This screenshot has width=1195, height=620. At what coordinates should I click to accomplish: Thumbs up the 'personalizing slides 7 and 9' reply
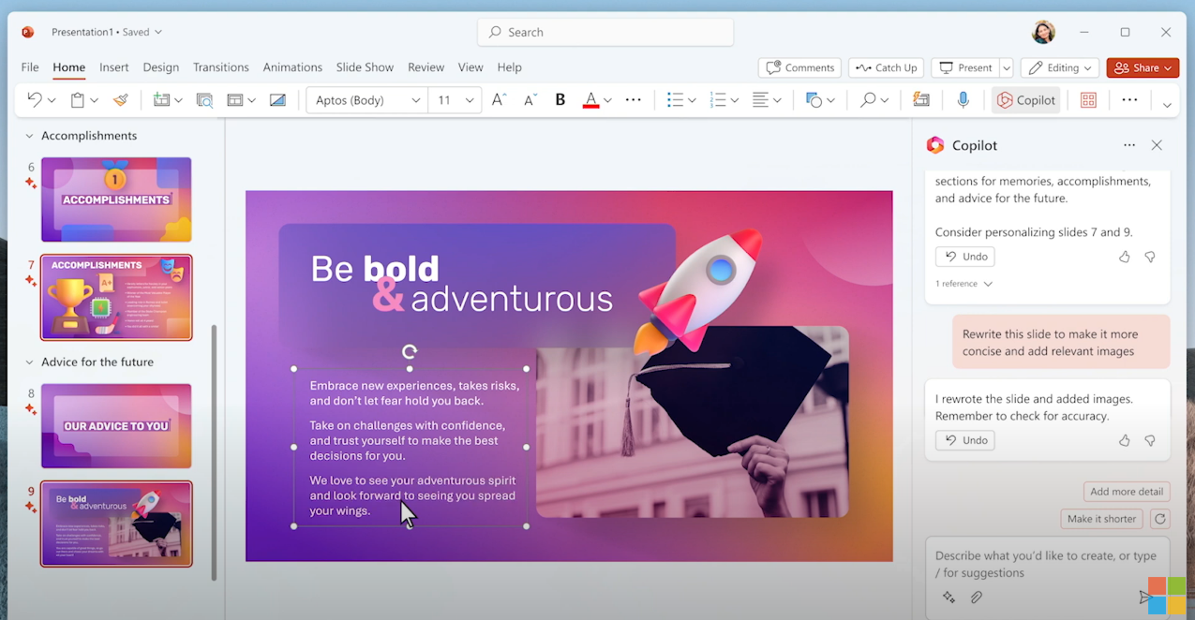[1125, 257]
